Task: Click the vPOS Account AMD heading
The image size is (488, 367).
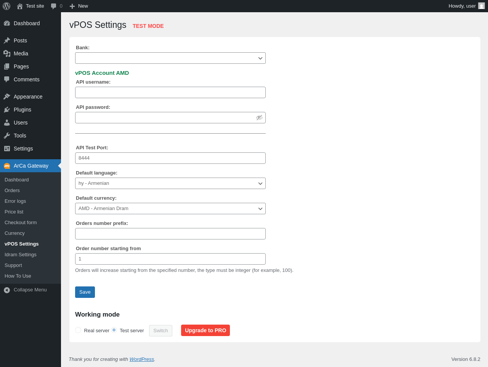Action: click(x=102, y=73)
